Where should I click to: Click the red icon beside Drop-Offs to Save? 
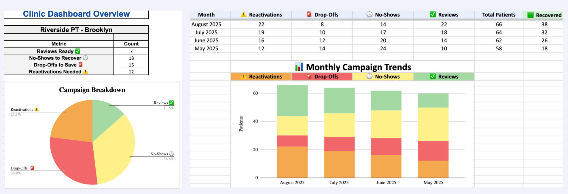[81, 65]
